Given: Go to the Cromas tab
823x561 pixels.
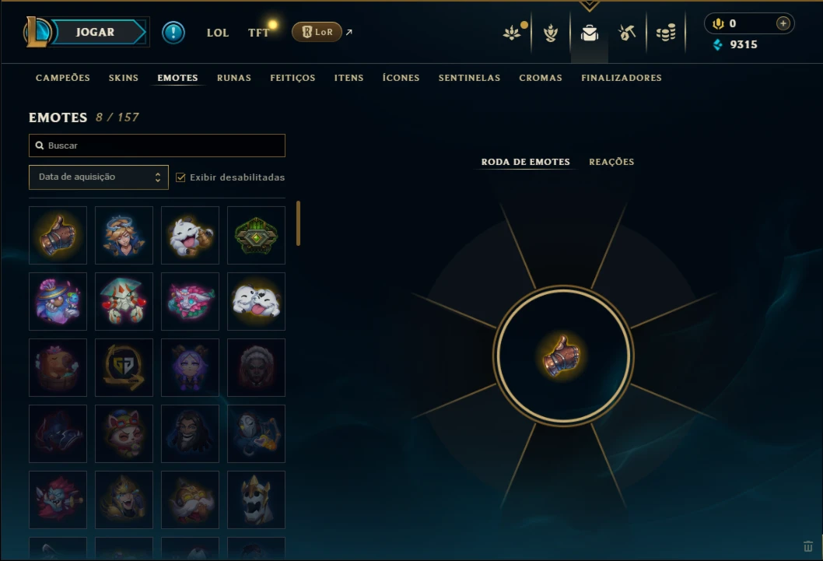Looking at the screenshot, I should (x=541, y=78).
